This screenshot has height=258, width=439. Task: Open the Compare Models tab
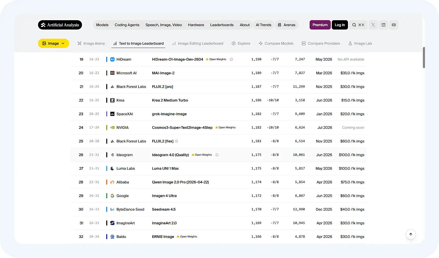tap(276, 43)
